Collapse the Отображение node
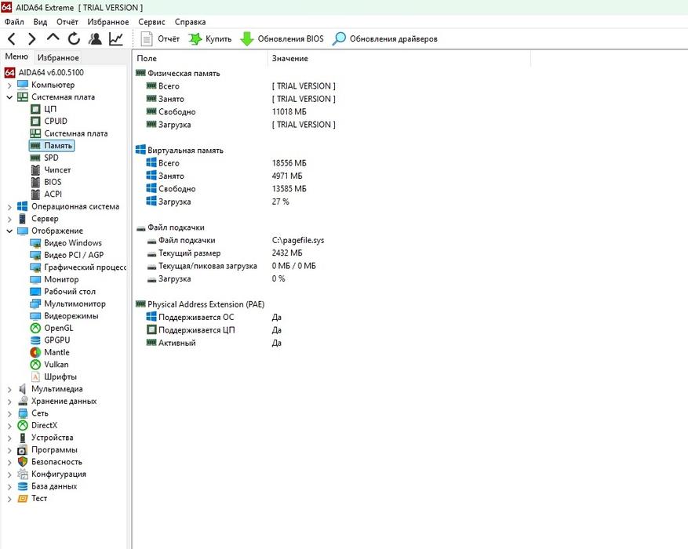The height and width of the screenshot is (549, 688). [9, 231]
